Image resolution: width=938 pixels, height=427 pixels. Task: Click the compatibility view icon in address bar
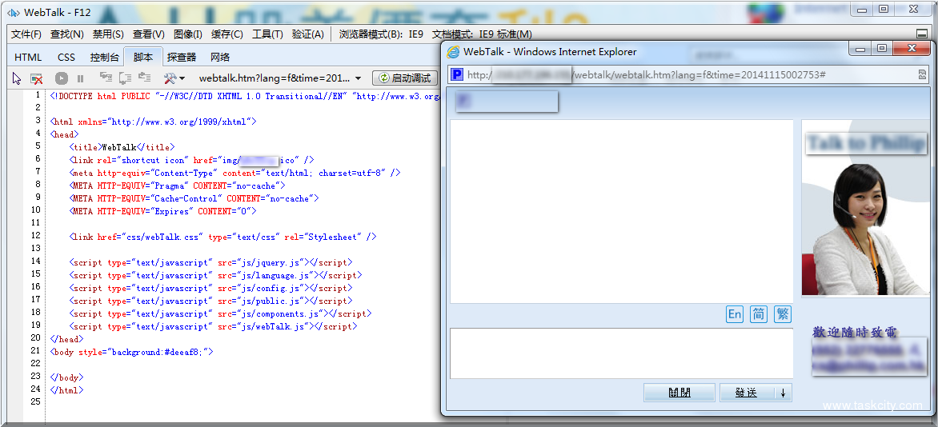pos(922,74)
